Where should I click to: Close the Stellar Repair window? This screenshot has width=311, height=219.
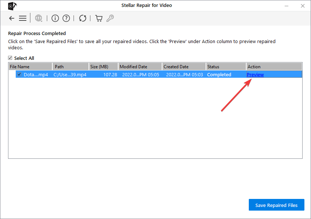coord(303,6)
